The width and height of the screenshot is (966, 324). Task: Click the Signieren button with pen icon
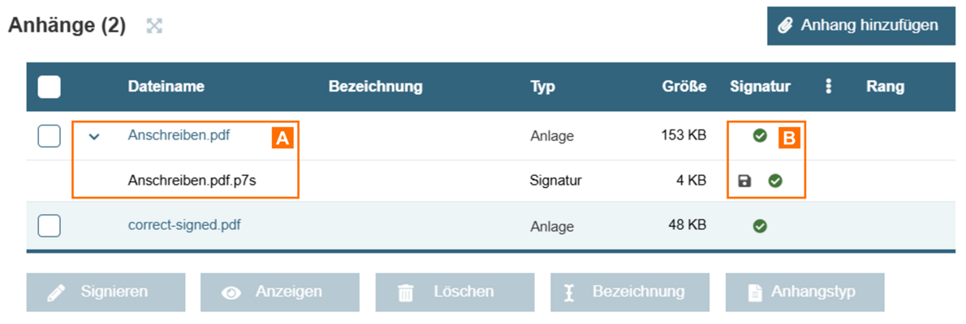tap(106, 292)
